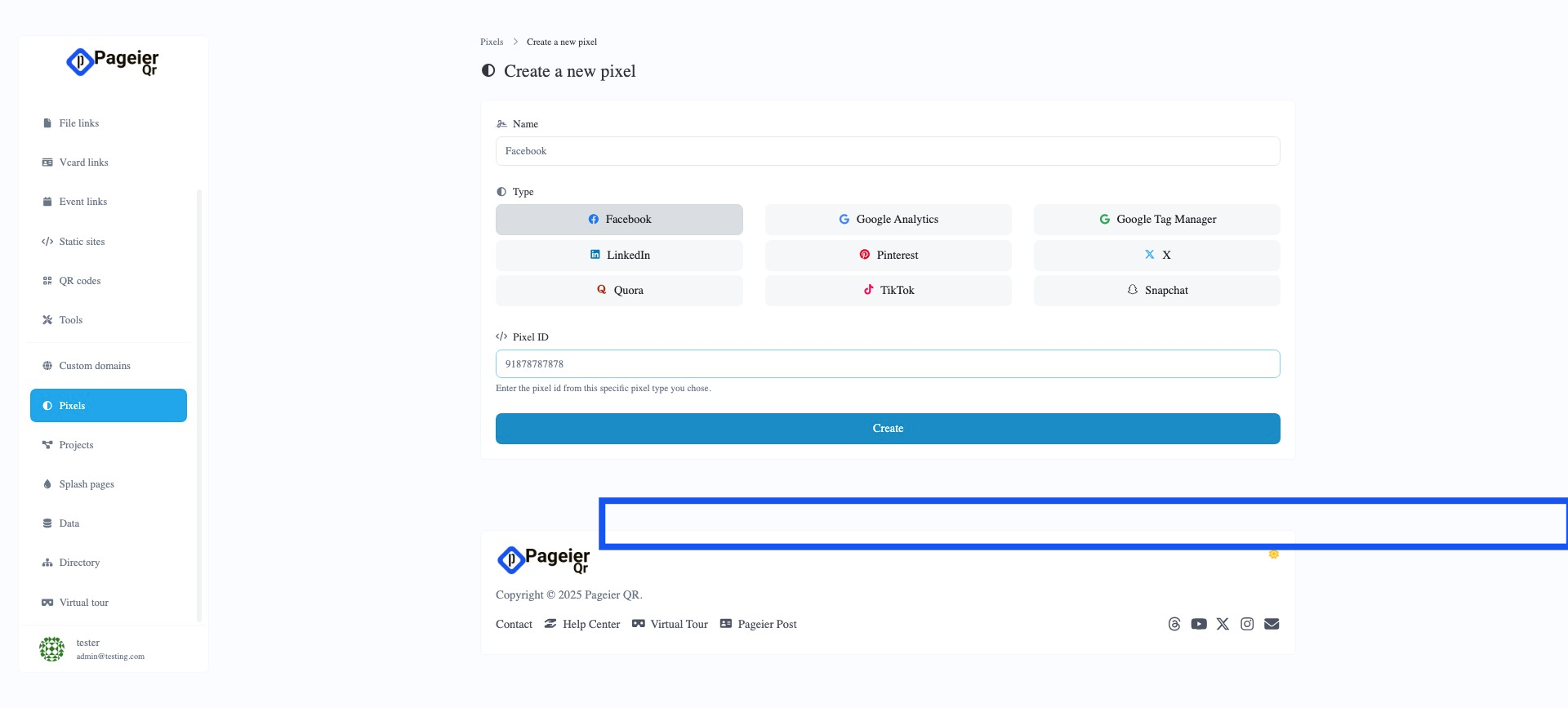Select the Facebook pixel type
Viewport: 1568px width, 708px height.
pos(619,220)
